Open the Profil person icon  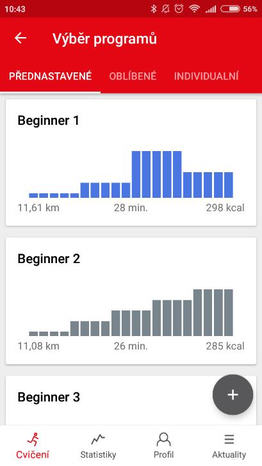click(x=163, y=440)
